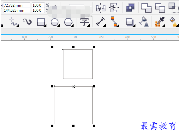
Task: Mirror the selection vertically
Action: click(x=114, y=8)
